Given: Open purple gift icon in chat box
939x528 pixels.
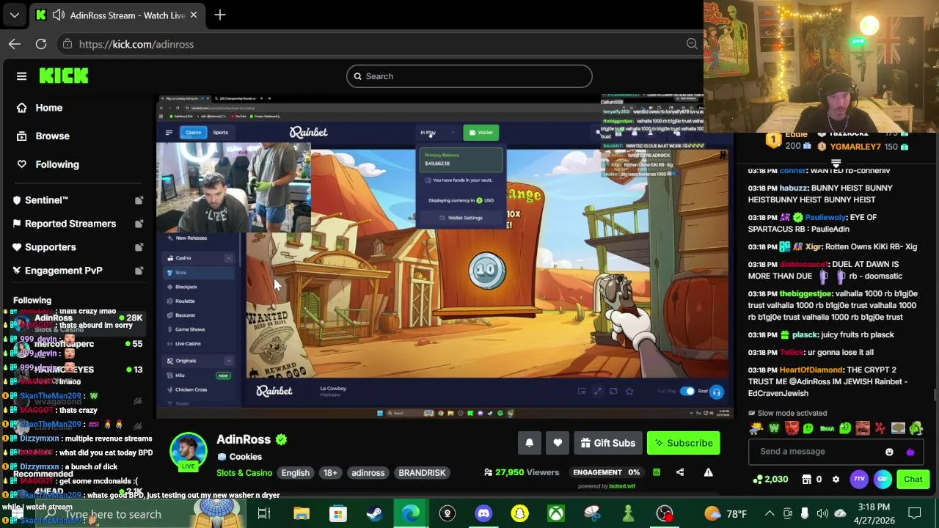Looking at the screenshot, I should (910, 452).
